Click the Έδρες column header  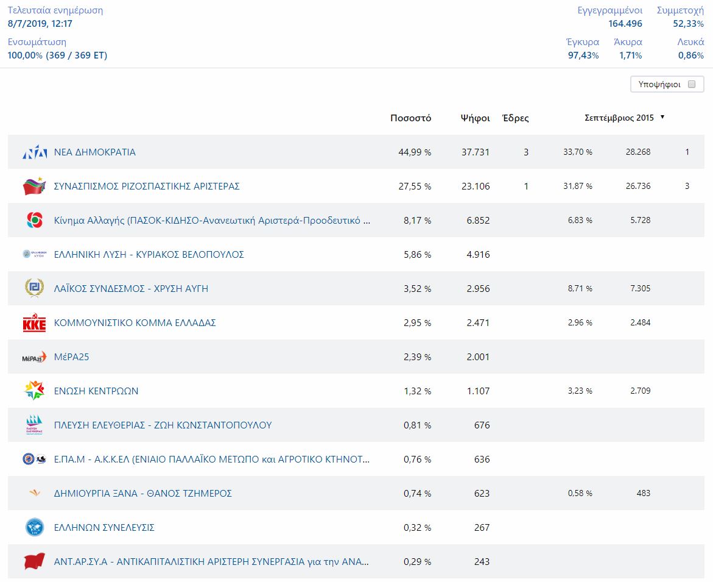(x=515, y=118)
